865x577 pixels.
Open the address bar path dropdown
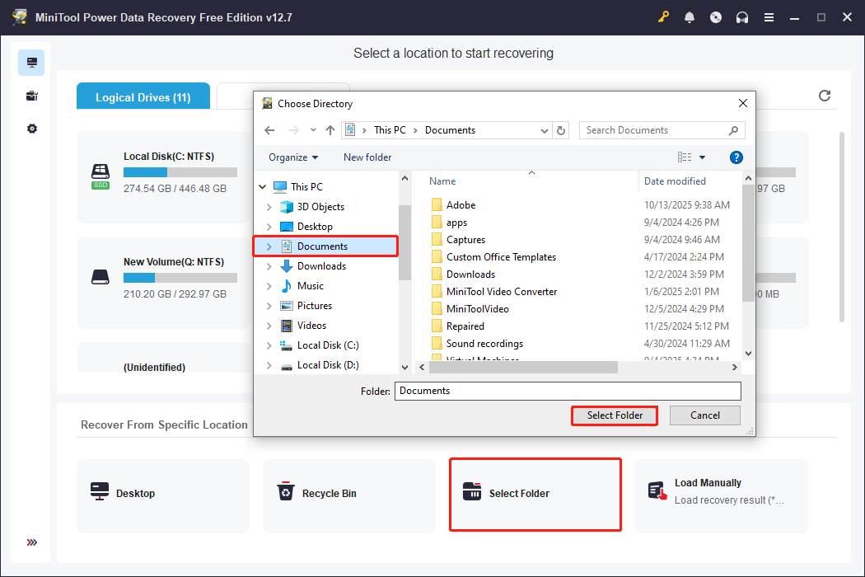click(545, 130)
